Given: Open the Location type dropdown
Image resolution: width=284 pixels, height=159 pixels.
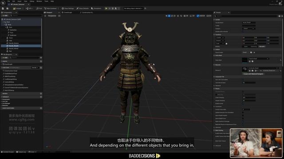Looking at the screenshot, I should [220, 38].
